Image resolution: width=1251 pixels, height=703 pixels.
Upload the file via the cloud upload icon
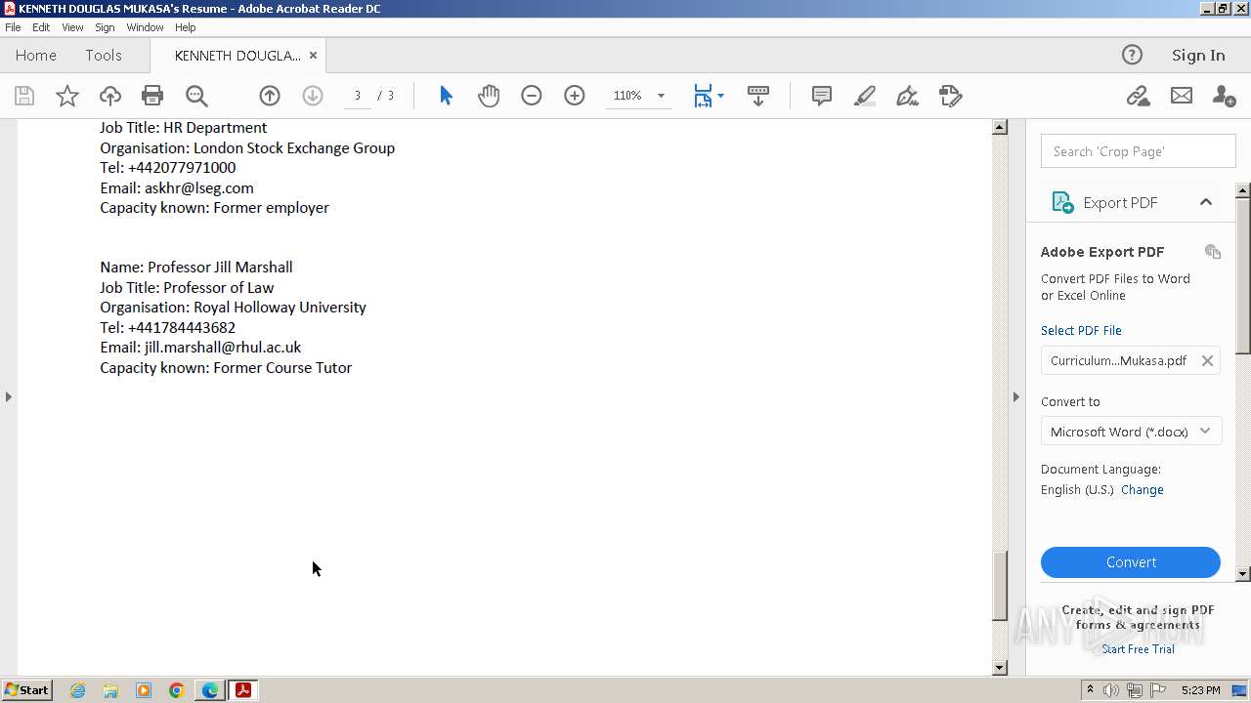[x=110, y=96]
